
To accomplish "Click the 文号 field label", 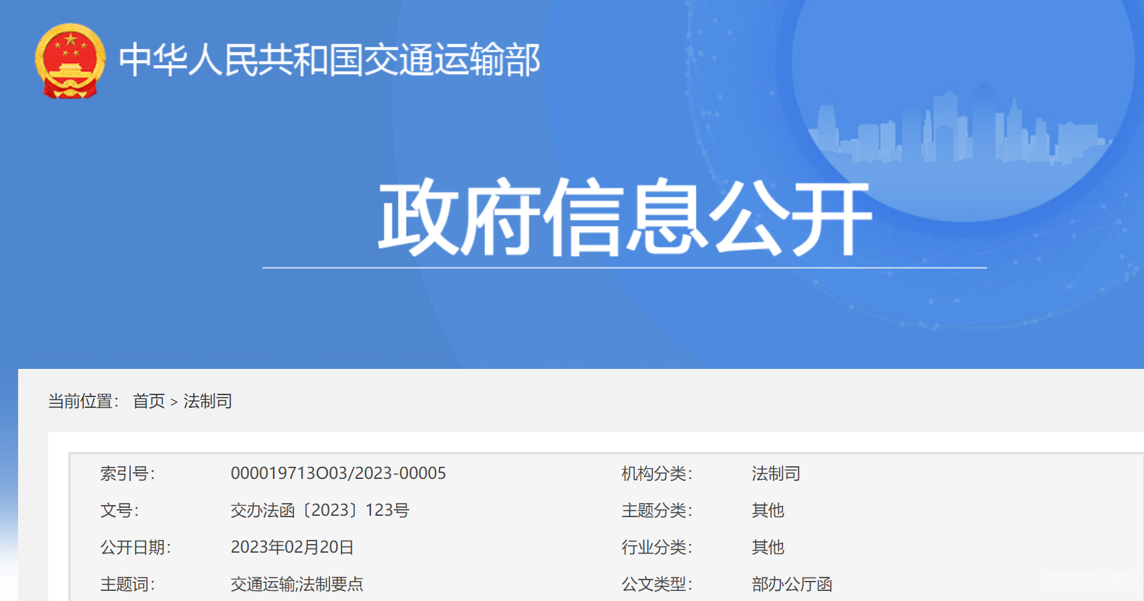I will 119,510.
